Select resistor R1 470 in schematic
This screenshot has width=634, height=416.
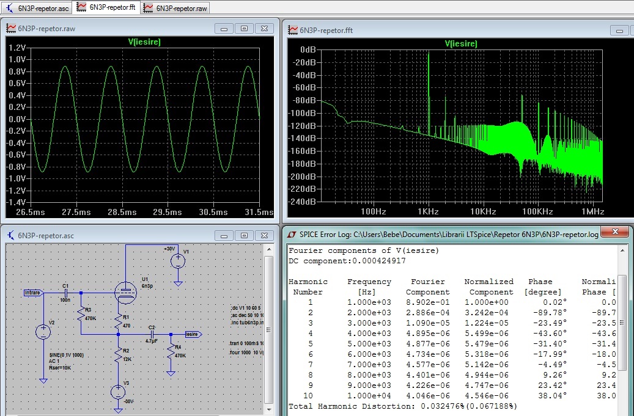(118, 321)
